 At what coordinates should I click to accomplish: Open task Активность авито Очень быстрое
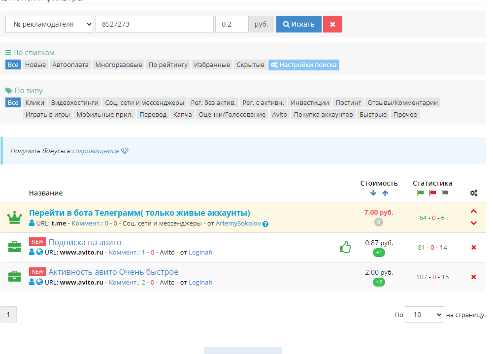tap(113, 272)
